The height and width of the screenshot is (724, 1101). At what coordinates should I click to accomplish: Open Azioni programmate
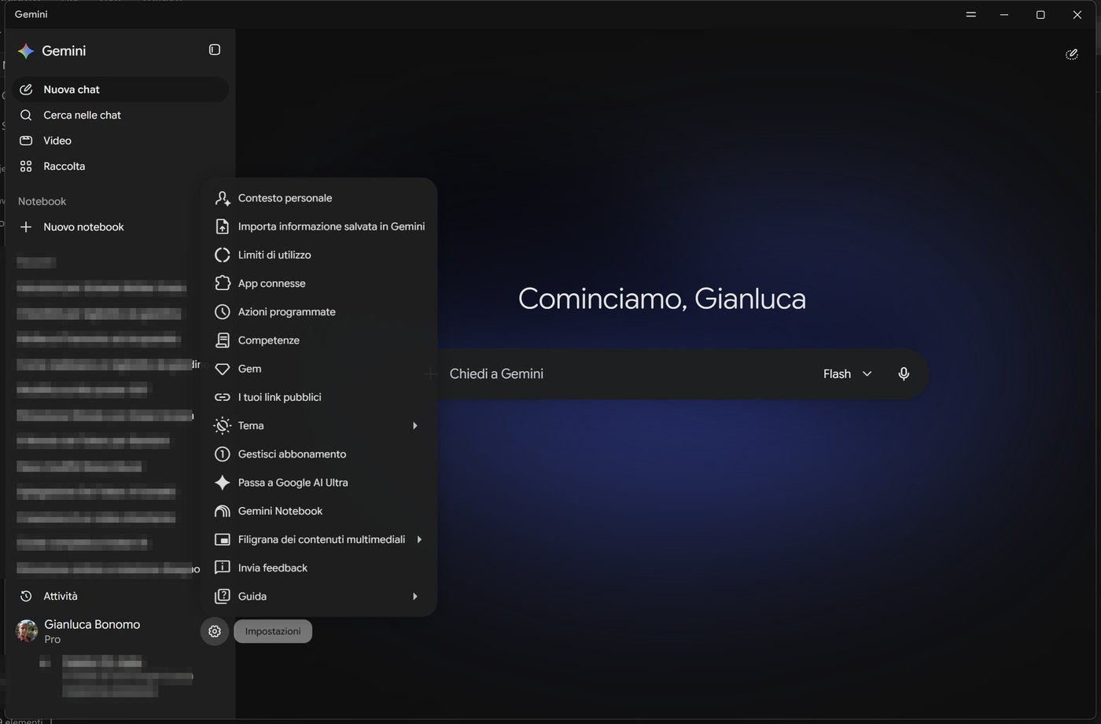(319, 312)
